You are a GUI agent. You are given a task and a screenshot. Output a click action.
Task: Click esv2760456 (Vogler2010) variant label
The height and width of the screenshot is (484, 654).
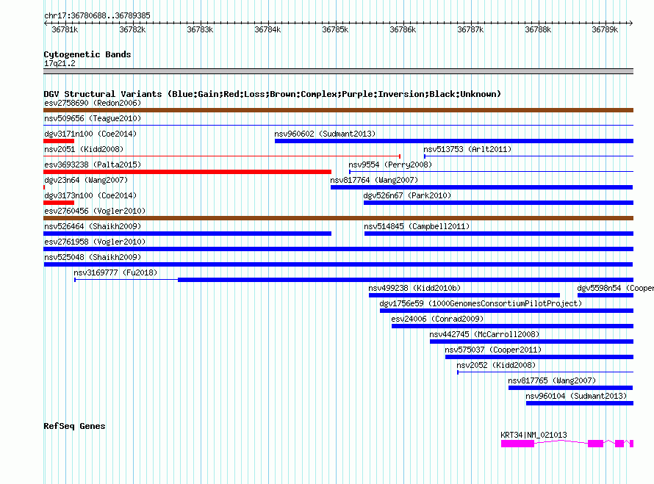pyautogui.click(x=95, y=211)
